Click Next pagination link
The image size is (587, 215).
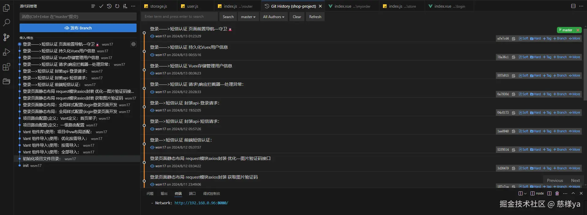pyautogui.click(x=575, y=181)
